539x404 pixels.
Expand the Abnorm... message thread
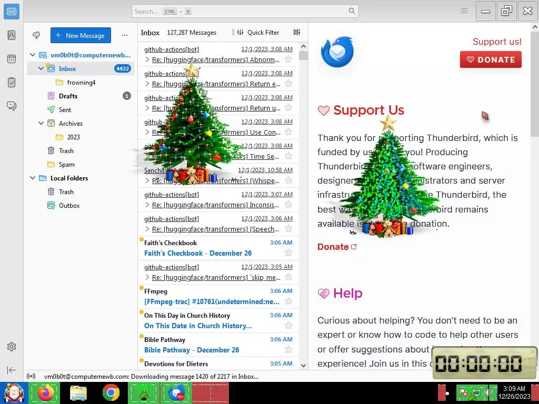(x=147, y=59)
